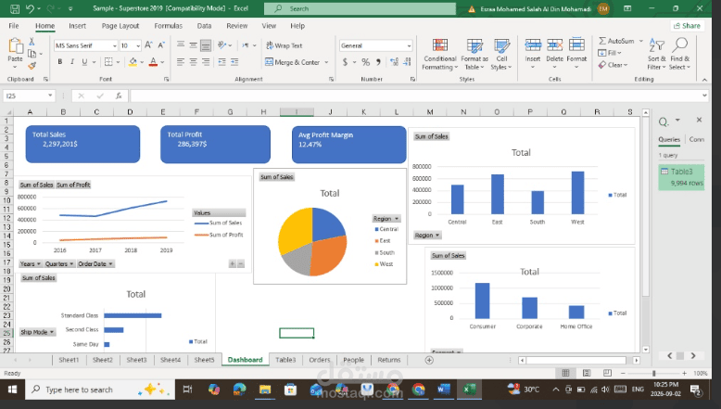Adjust the zoom slider in status bar
721x409 pixels.
coord(653,373)
